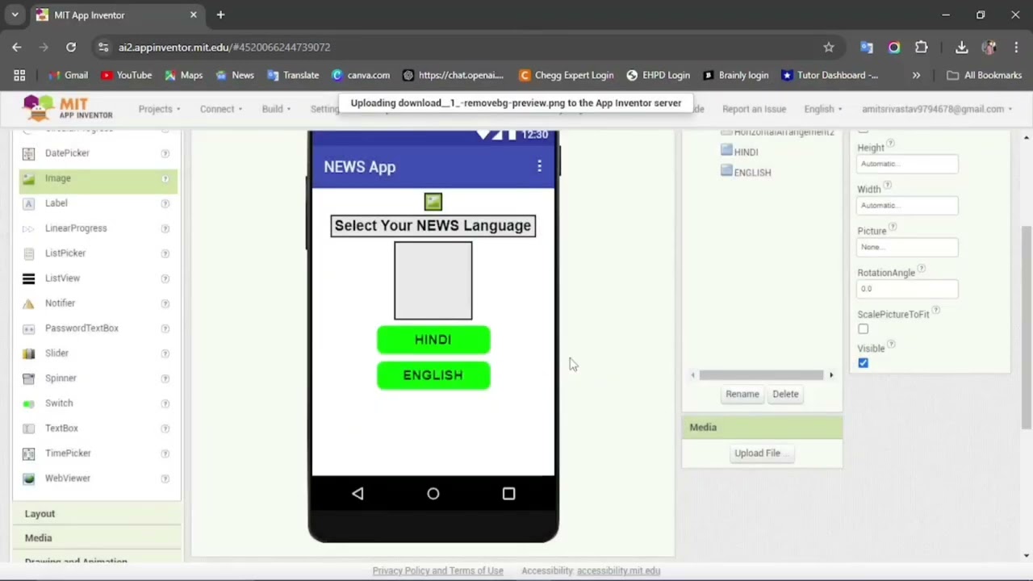
Task: Open accessibility.mit.edu link
Action: coord(619,571)
